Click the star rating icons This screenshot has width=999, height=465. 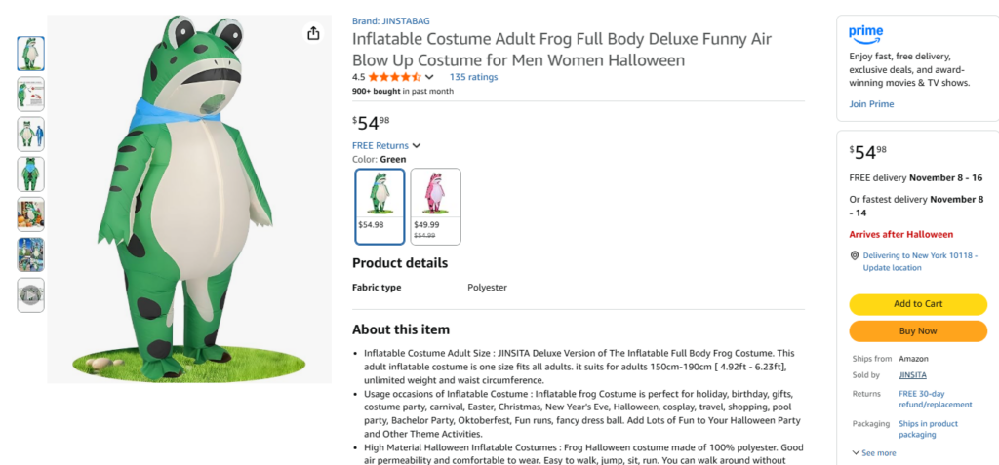click(394, 77)
